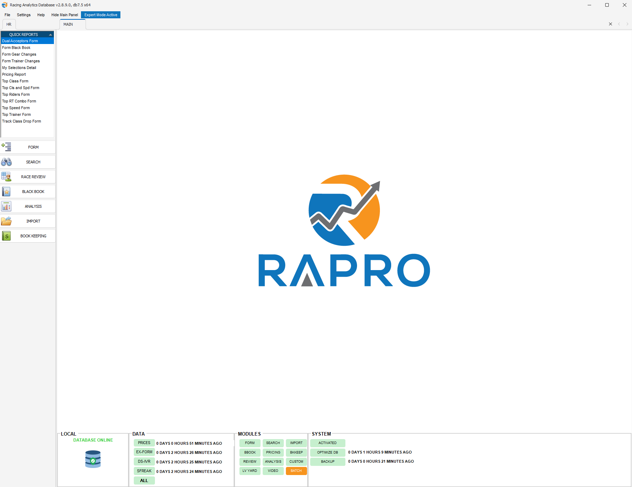Click the REVIEW module button
The image size is (632, 487).
[250, 461]
